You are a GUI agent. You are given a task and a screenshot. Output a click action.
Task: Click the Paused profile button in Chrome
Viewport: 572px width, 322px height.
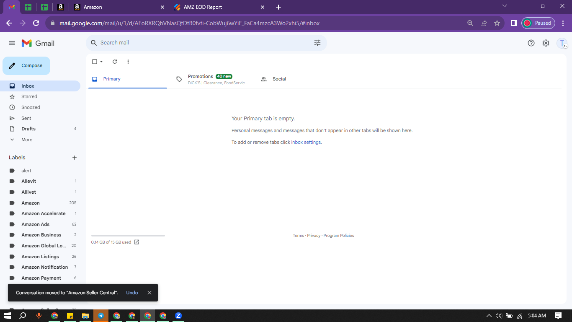coord(538,23)
